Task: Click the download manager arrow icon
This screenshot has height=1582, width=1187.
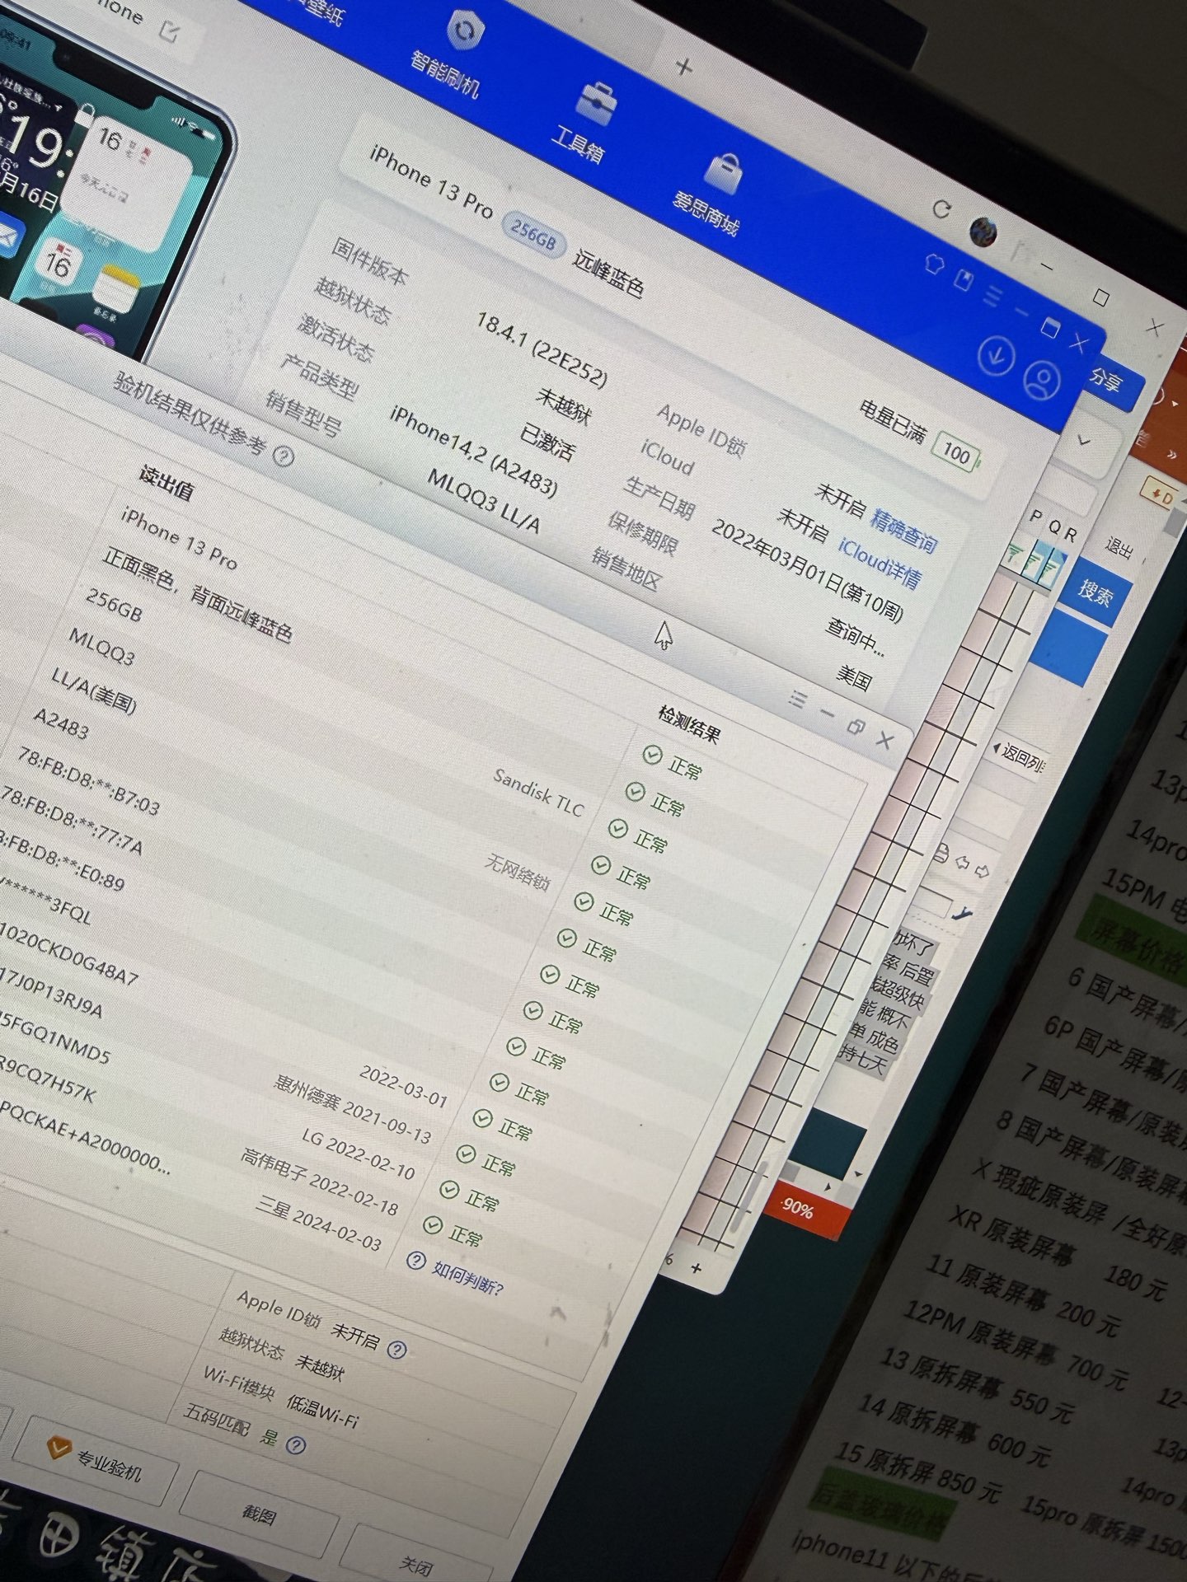Action: coord(995,355)
